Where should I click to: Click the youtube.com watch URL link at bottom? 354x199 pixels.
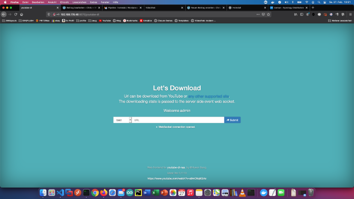177,179
